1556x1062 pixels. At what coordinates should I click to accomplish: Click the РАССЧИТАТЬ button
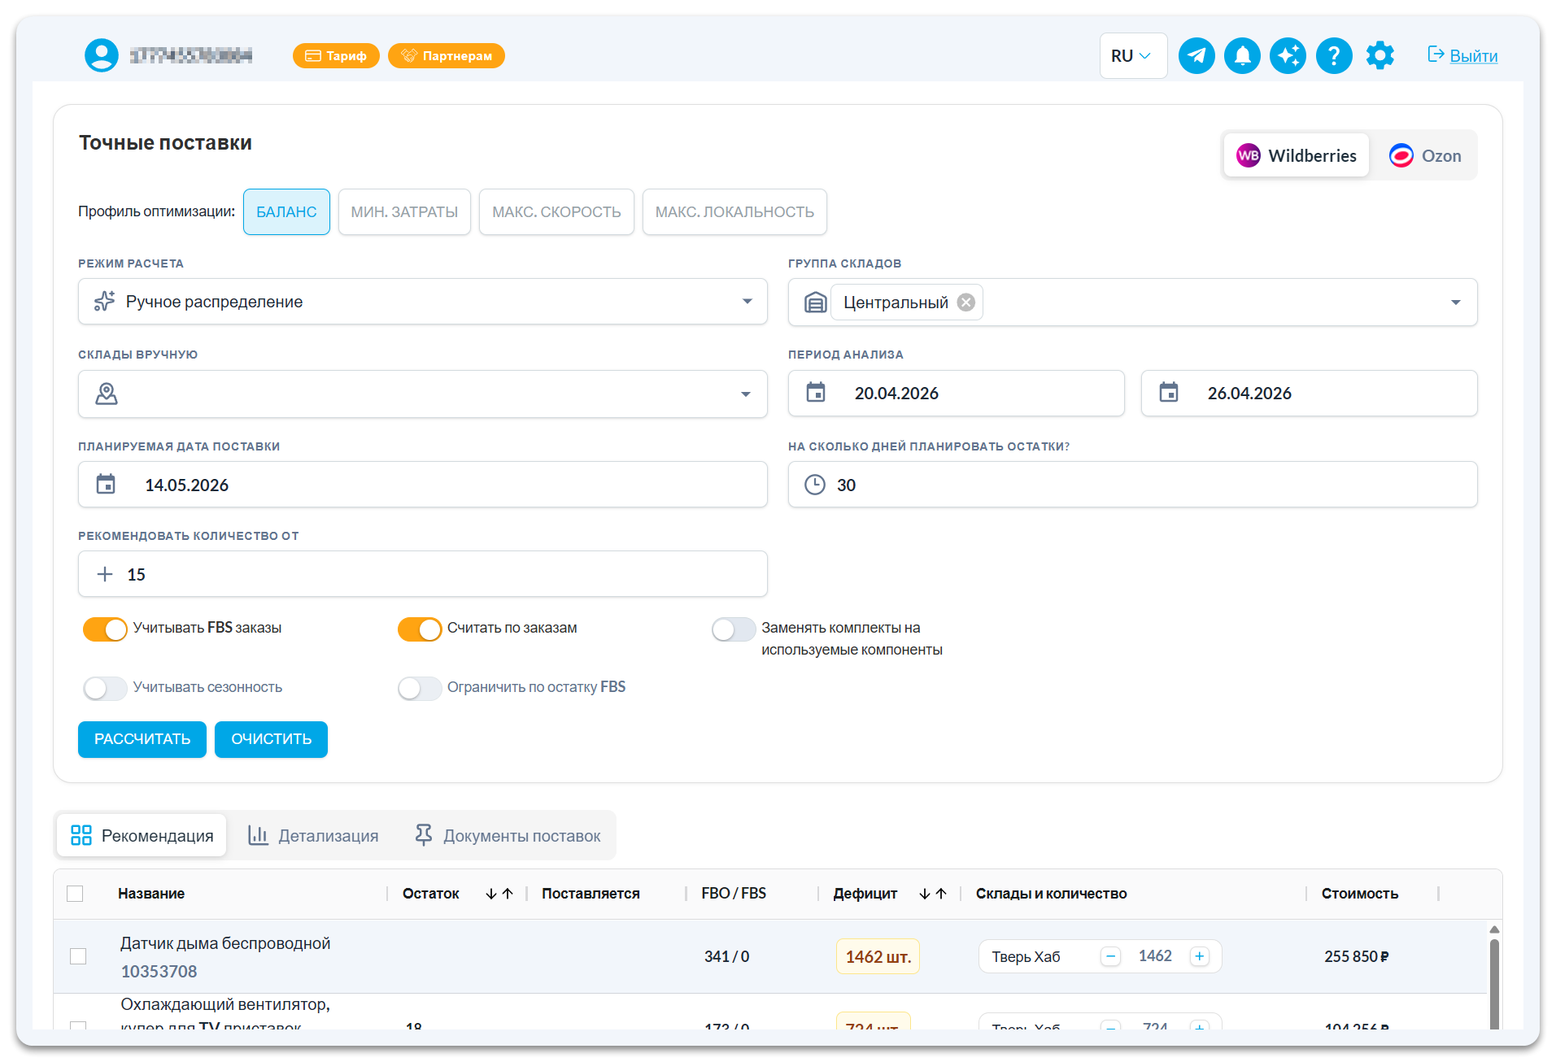pyautogui.click(x=142, y=739)
